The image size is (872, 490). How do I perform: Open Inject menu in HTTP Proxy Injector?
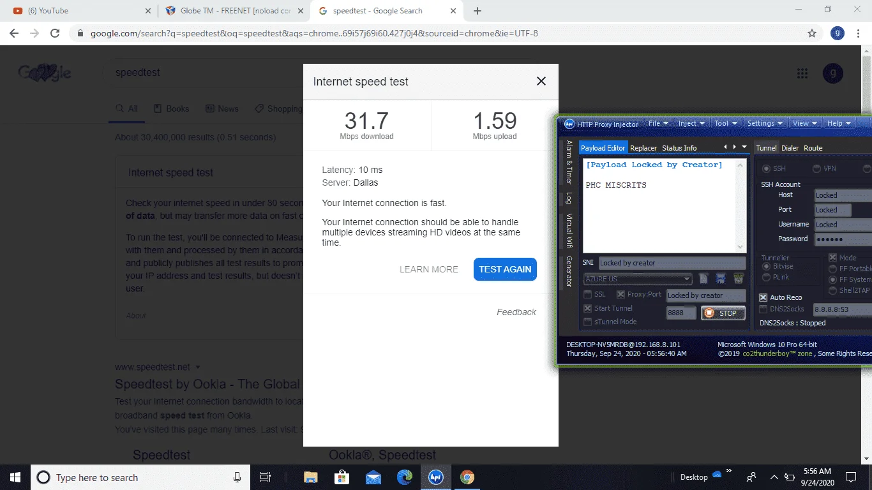pos(691,123)
